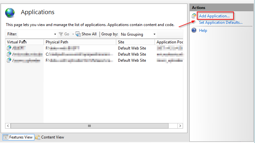The width and height of the screenshot is (255, 143).
Task: Click the Content View icon at bottom
Action: 38,137
